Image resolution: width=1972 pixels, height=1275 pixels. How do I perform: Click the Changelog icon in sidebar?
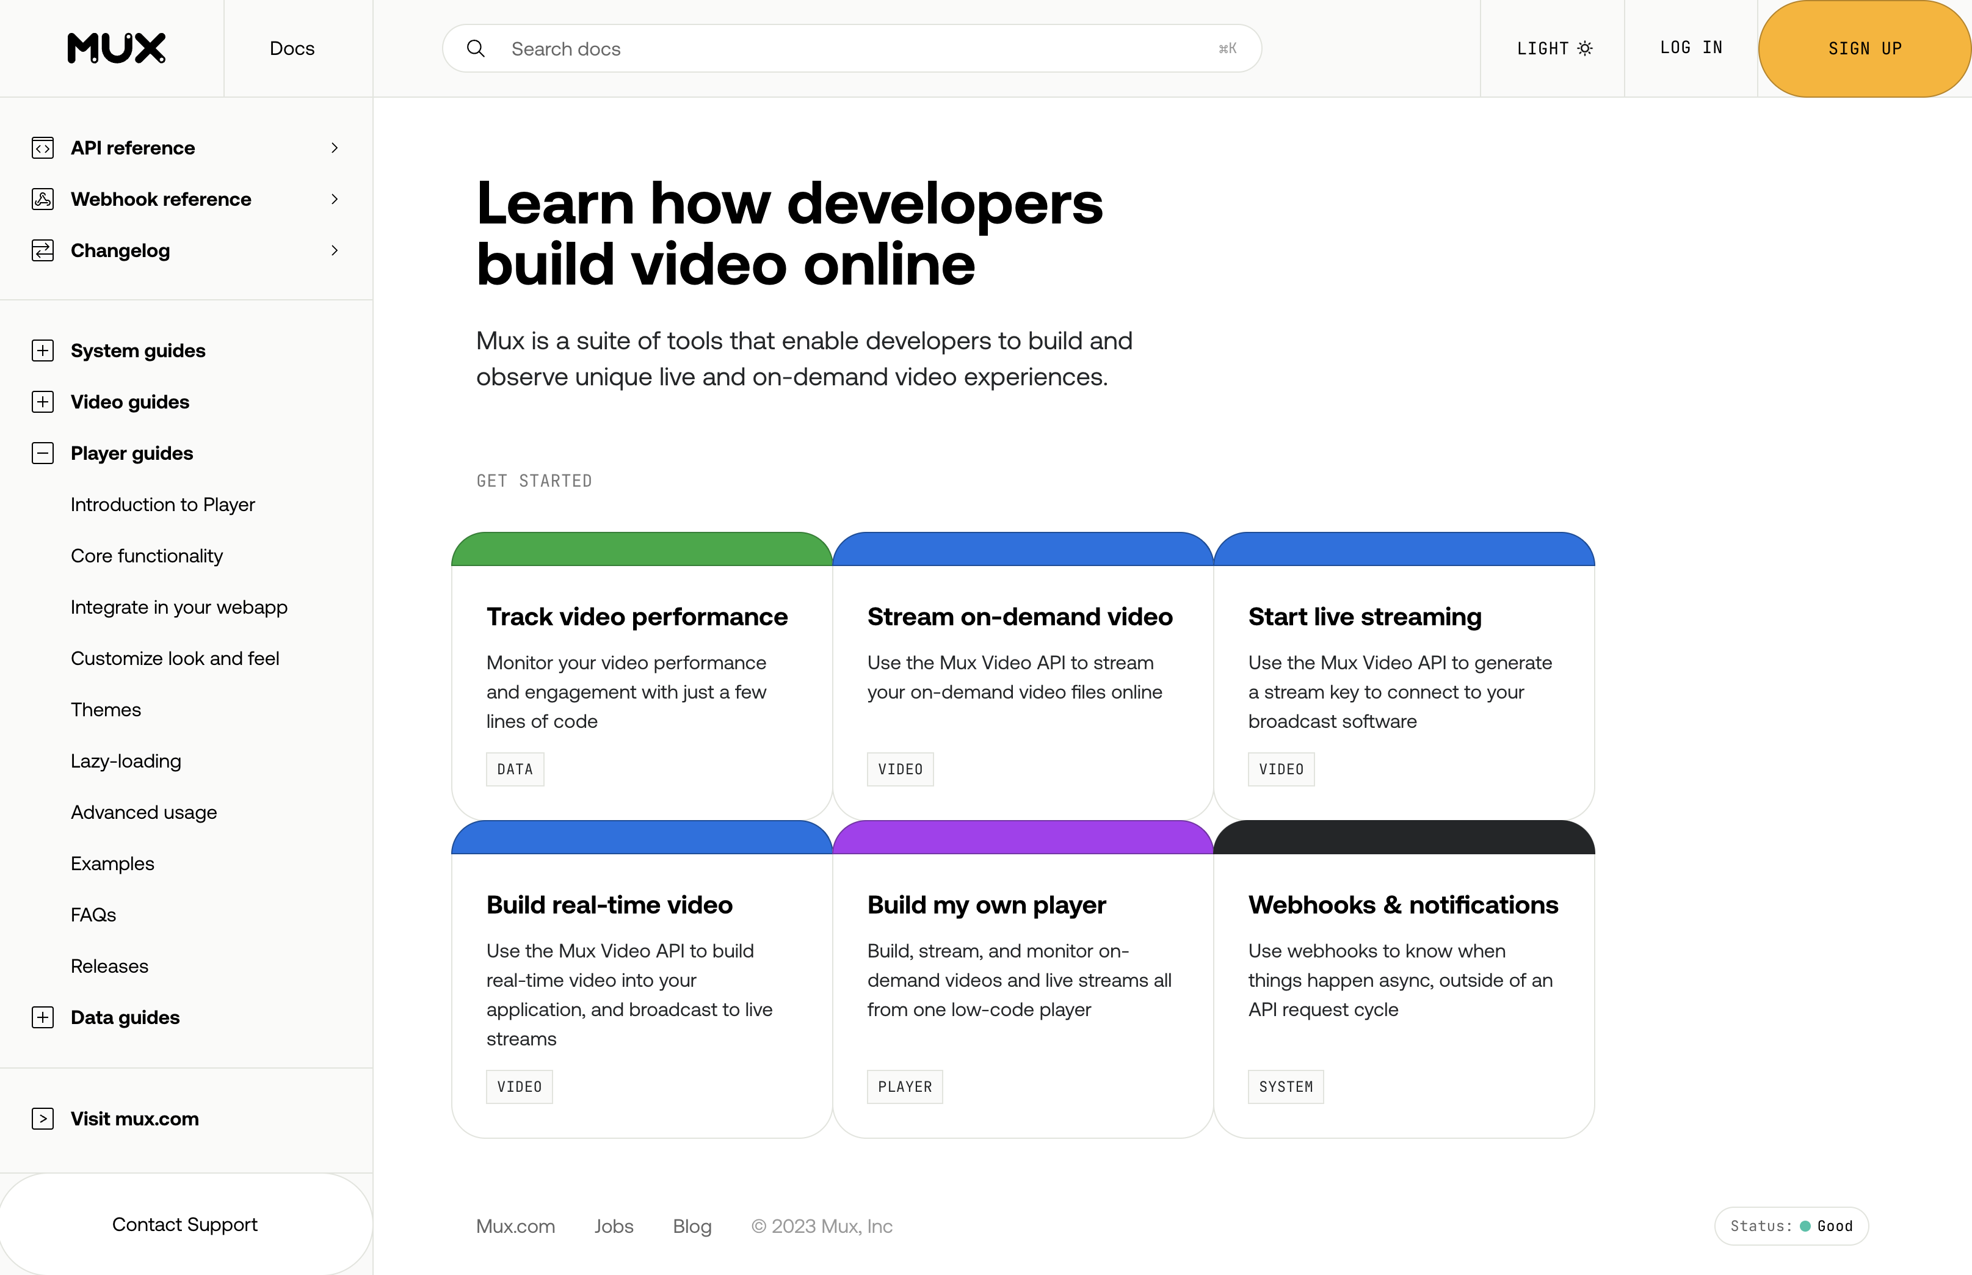point(43,250)
